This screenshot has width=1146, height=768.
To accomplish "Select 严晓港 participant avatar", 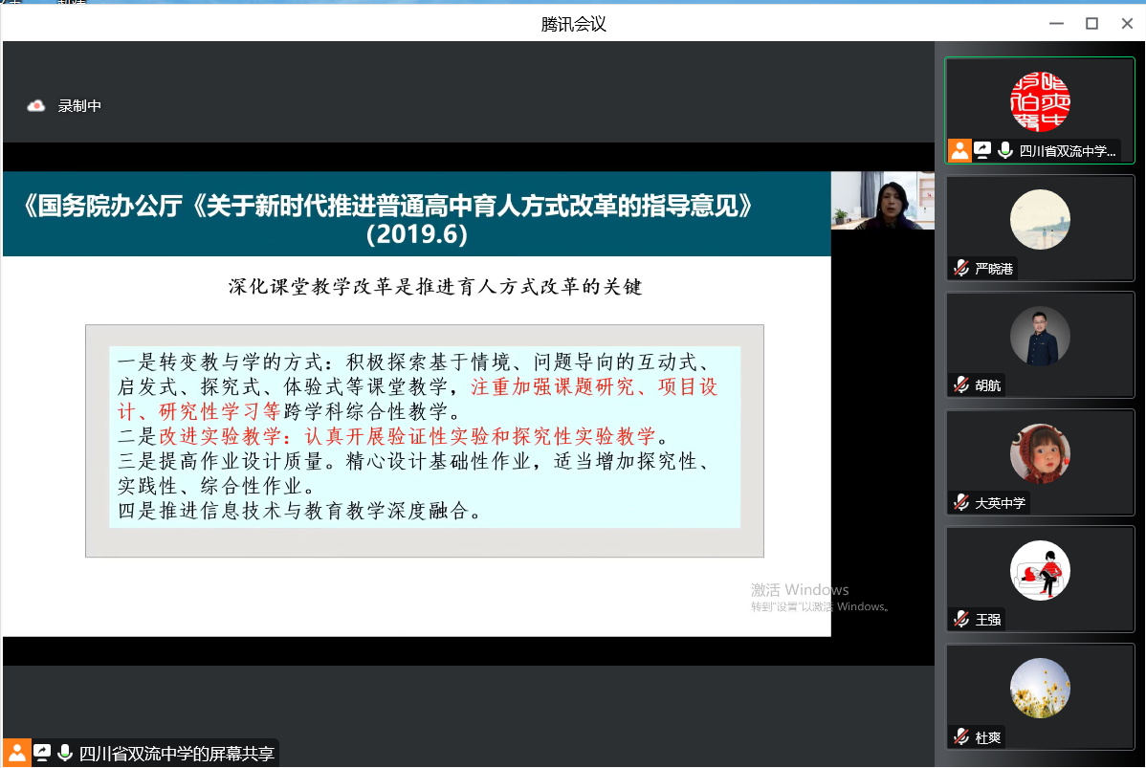I will pyautogui.click(x=1040, y=219).
